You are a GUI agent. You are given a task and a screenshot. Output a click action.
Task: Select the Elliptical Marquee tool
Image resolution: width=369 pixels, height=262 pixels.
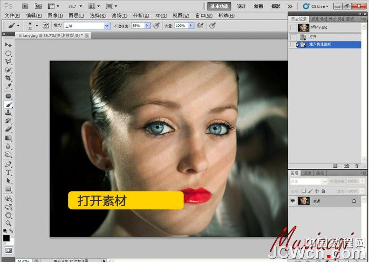pos(8,53)
